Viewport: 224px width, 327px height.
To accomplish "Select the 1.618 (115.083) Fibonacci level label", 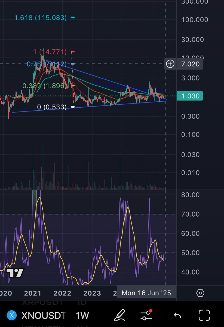I will click(41, 18).
